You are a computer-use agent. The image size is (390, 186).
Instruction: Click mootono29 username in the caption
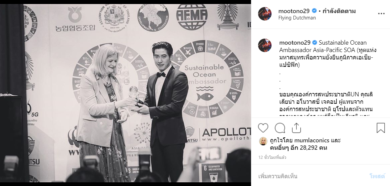pyautogui.click(x=295, y=43)
